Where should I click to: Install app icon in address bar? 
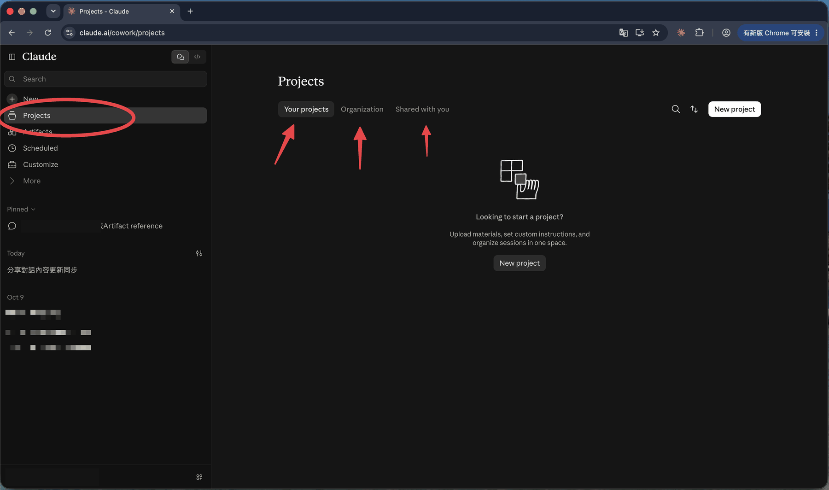coord(640,33)
